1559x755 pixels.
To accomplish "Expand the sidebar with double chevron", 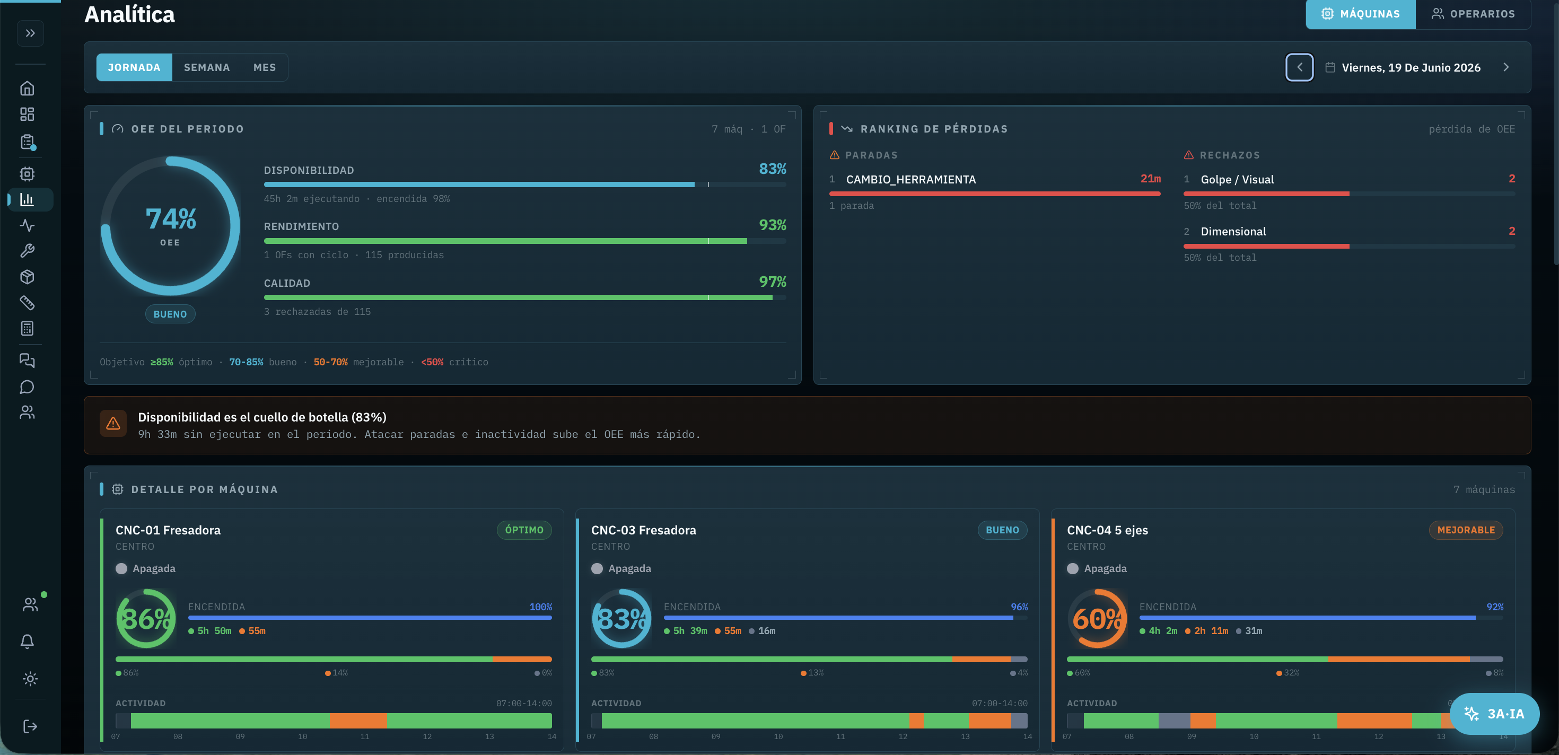I will (x=30, y=33).
